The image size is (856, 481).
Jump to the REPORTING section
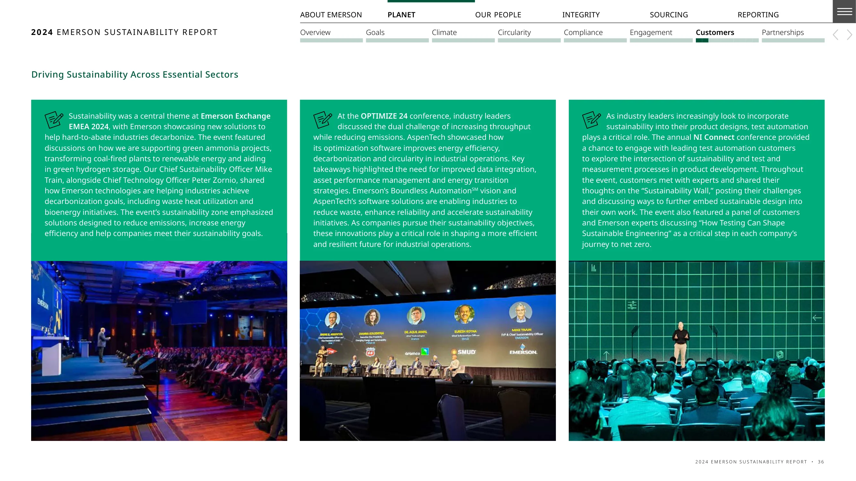click(758, 15)
